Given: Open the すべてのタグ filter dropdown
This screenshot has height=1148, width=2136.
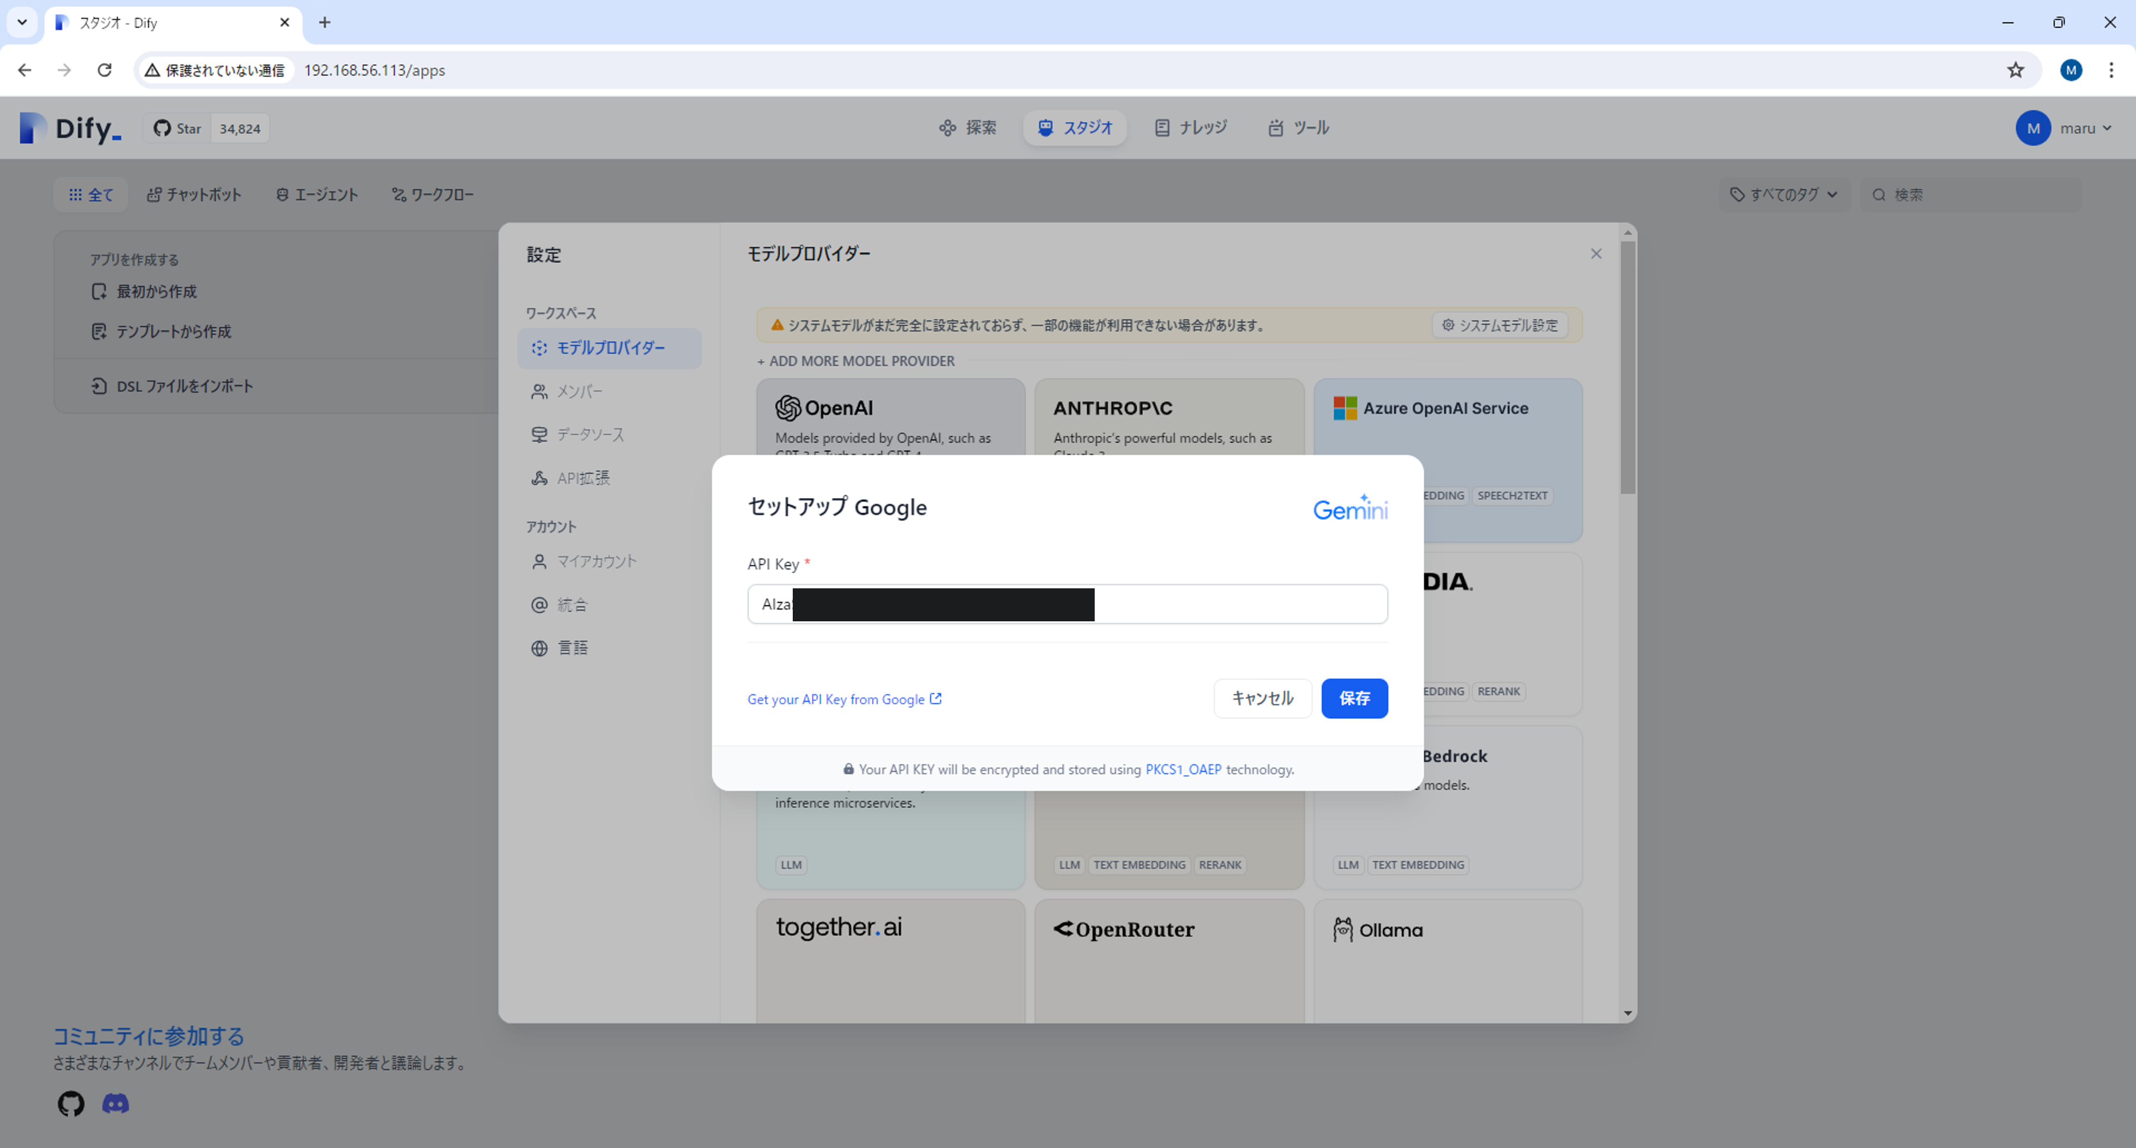Looking at the screenshot, I should point(1784,195).
